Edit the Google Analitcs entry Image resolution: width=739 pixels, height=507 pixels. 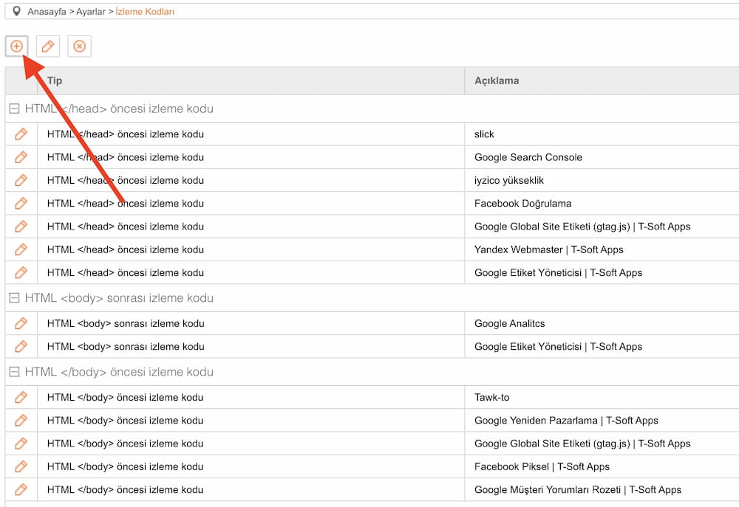[x=21, y=323]
